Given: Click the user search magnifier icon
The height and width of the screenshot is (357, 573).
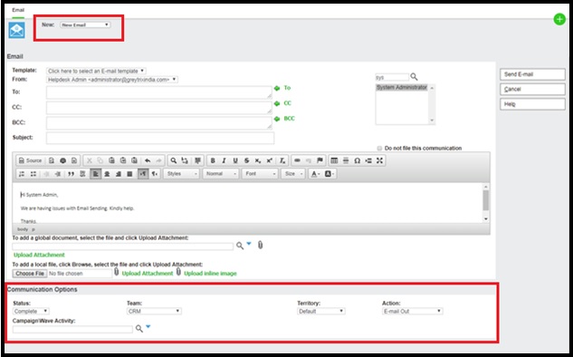Looking at the screenshot, I should (x=414, y=77).
